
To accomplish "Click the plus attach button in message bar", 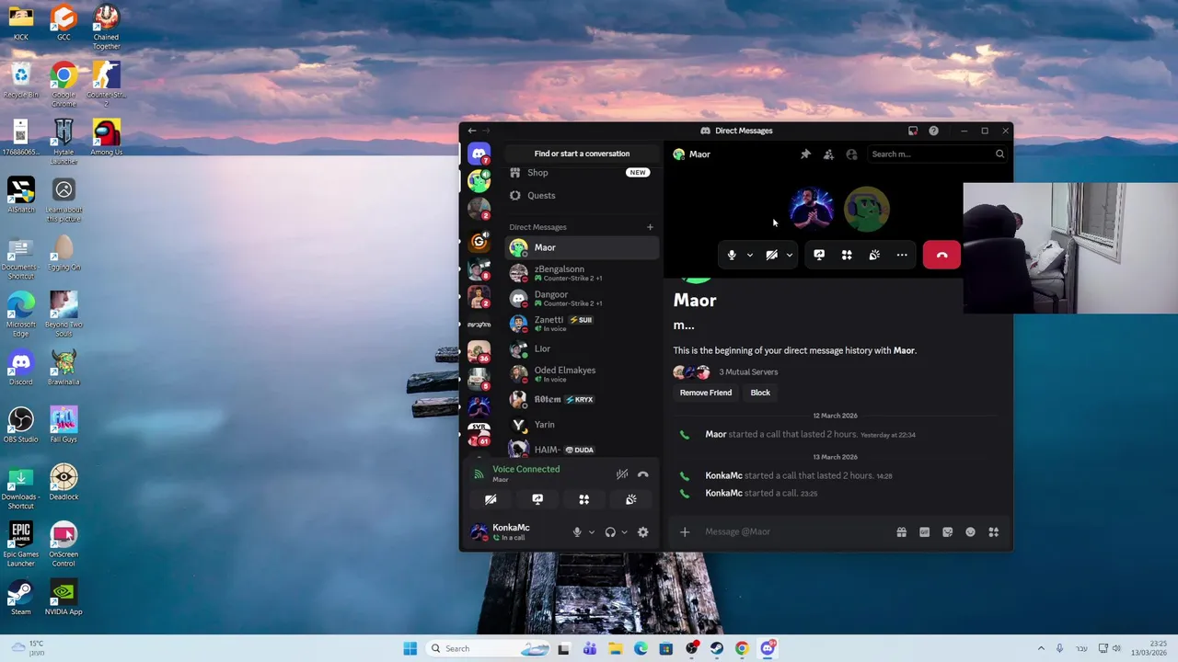I will pyautogui.click(x=684, y=531).
